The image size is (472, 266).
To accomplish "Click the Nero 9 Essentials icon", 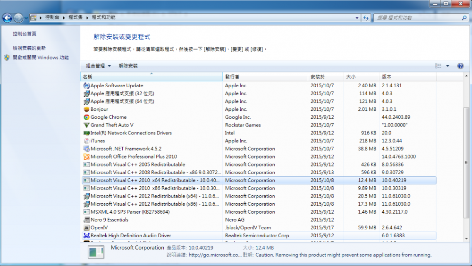I will (x=86, y=220).
